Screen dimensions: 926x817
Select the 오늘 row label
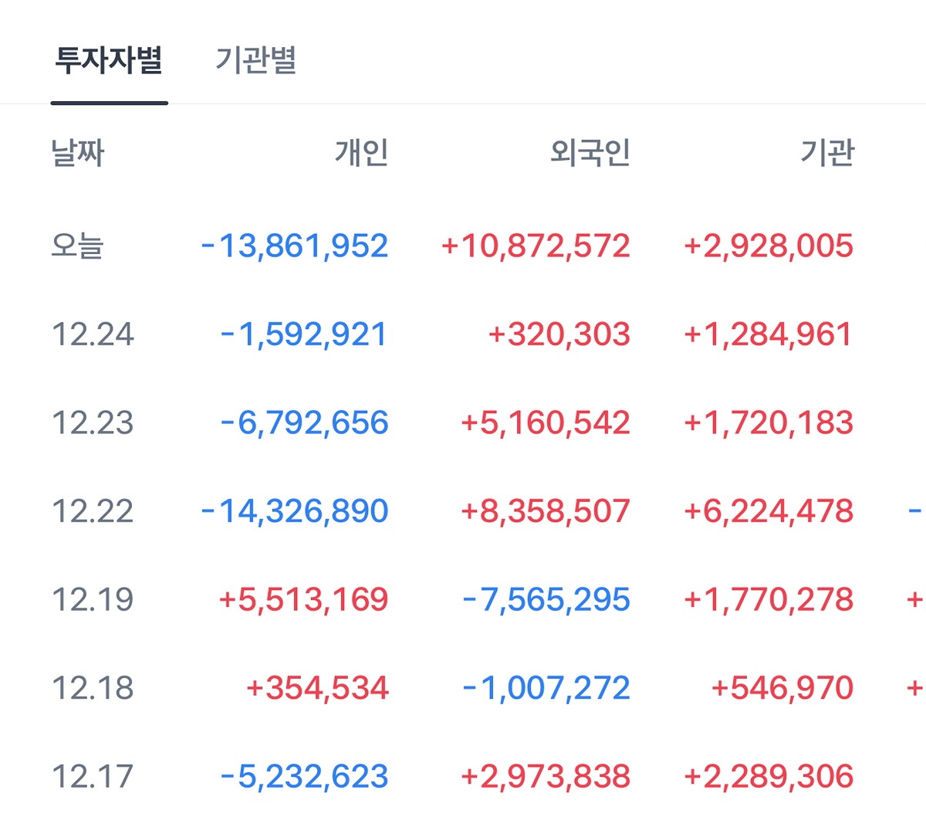pyautogui.click(x=77, y=246)
